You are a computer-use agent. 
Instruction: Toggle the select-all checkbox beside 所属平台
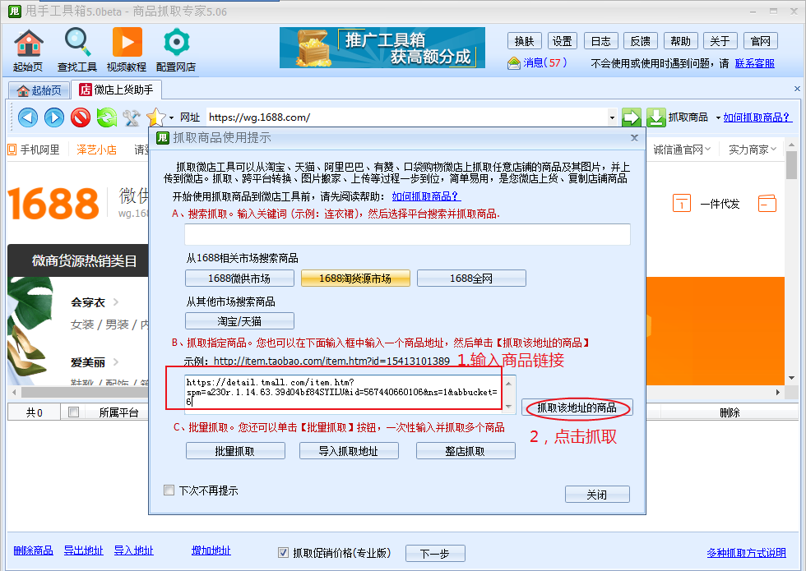tap(73, 412)
